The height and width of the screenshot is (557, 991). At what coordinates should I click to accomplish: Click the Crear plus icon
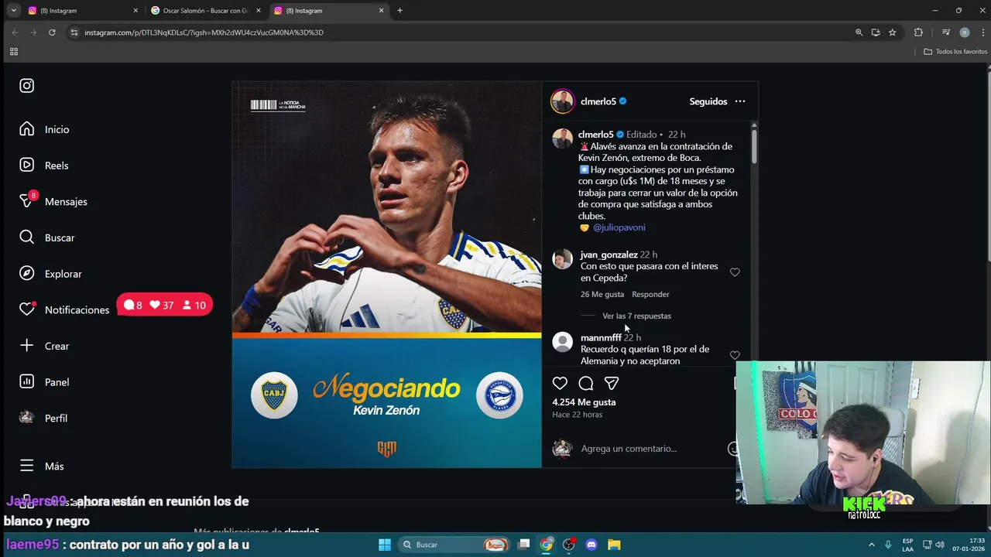(x=27, y=346)
